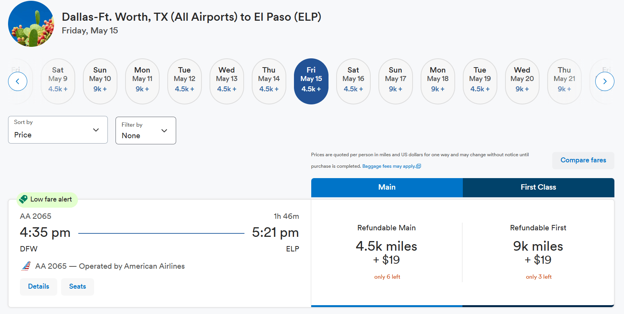Screen dimensions: 624x314
Task: Pick Mon May 11 date option
Action: 142,81
